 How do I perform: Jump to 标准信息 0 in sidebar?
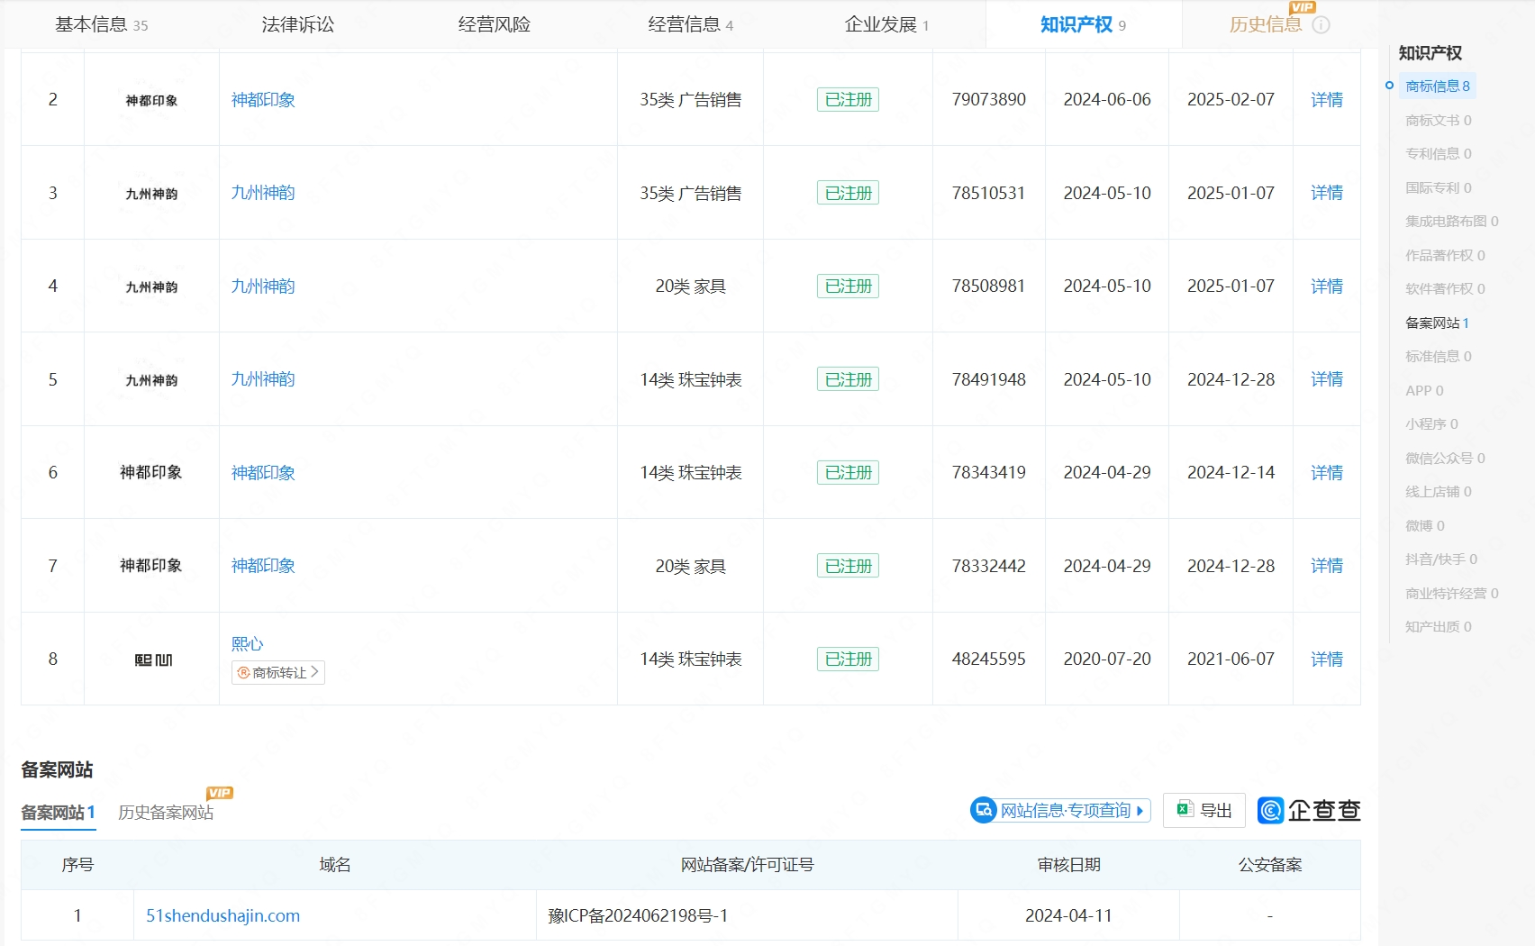pos(1439,357)
